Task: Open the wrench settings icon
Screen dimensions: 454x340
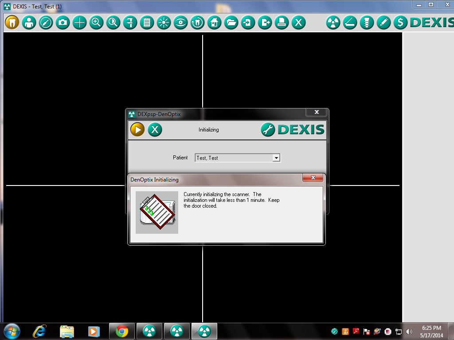Action: (x=268, y=129)
